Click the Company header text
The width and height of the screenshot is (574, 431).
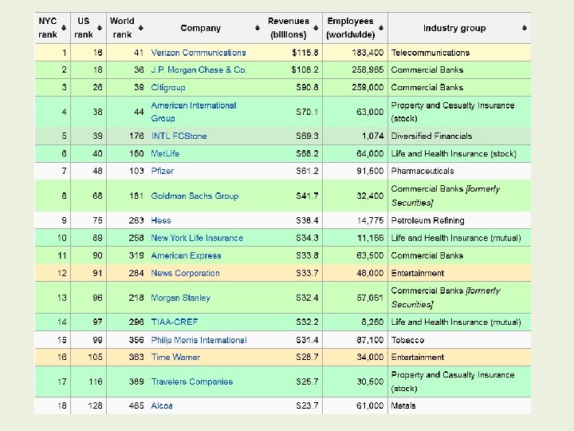(x=201, y=28)
